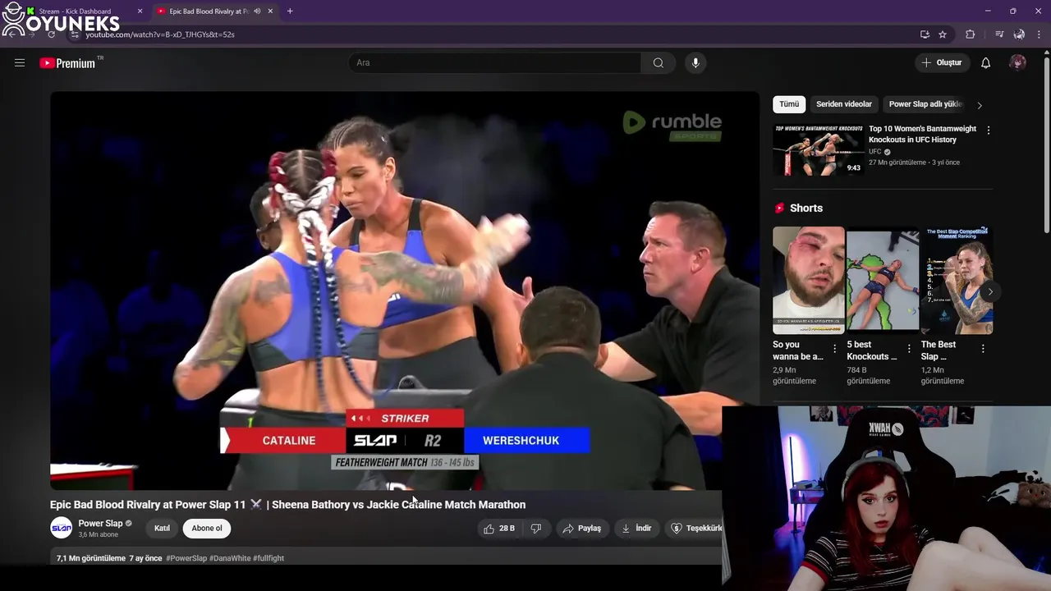The image size is (1051, 591).
Task: Open a new browser tab
Action: [290, 11]
